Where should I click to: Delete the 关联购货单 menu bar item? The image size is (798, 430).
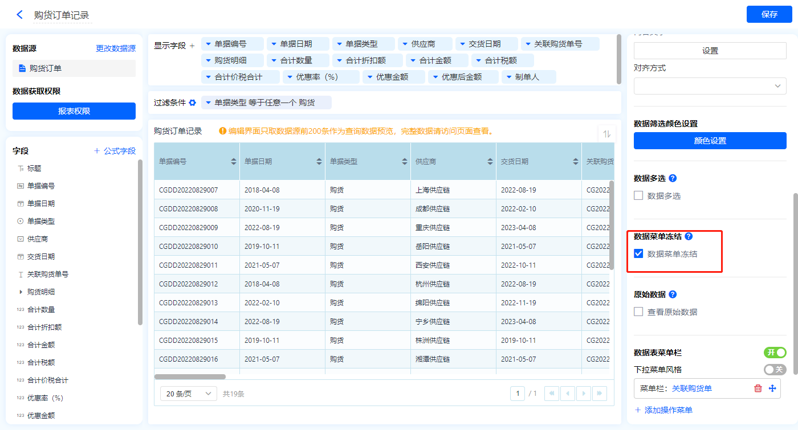tap(758, 388)
